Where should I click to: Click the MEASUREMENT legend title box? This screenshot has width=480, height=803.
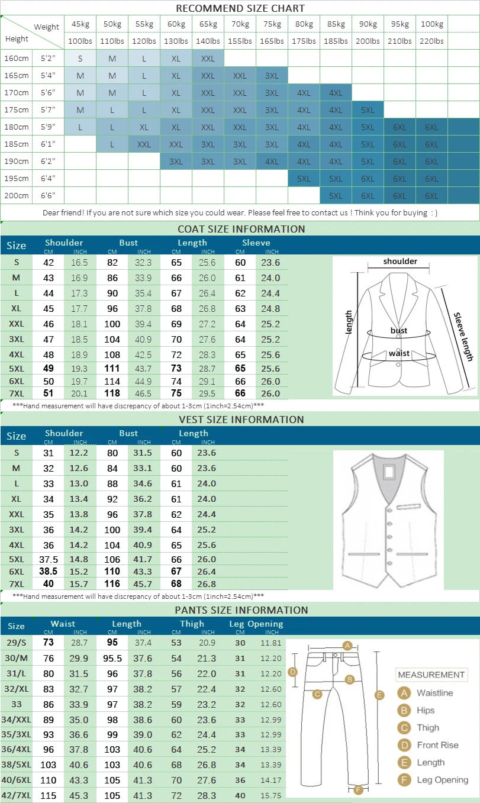click(431, 675)
